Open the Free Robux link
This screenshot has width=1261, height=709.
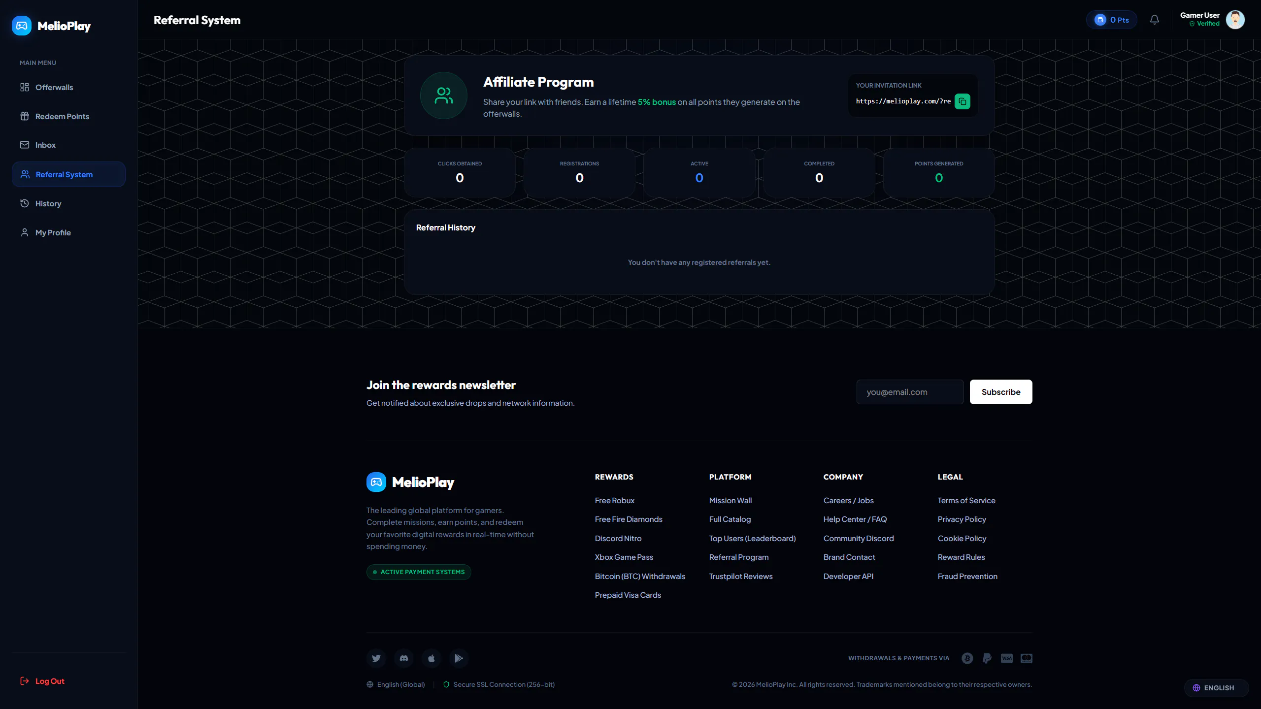tap(614, 500)
